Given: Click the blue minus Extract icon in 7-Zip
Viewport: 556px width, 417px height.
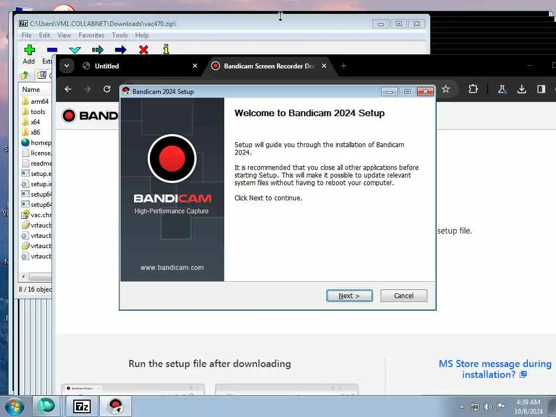Looking at the screenshot, I should [52, 50].
